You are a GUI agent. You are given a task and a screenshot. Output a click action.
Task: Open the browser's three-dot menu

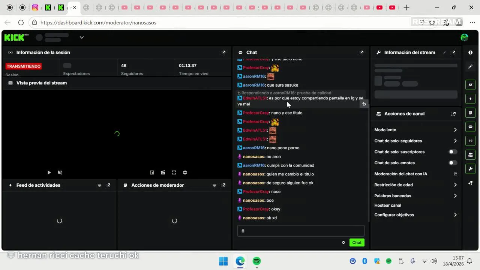[472, 22]
